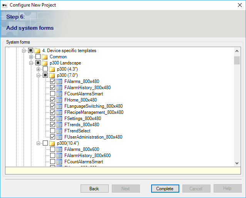The image size is (246, 198).
Task: Uncheck FAlarmHistory_800x480 checkbox
Action: click(x=52, y=88)
